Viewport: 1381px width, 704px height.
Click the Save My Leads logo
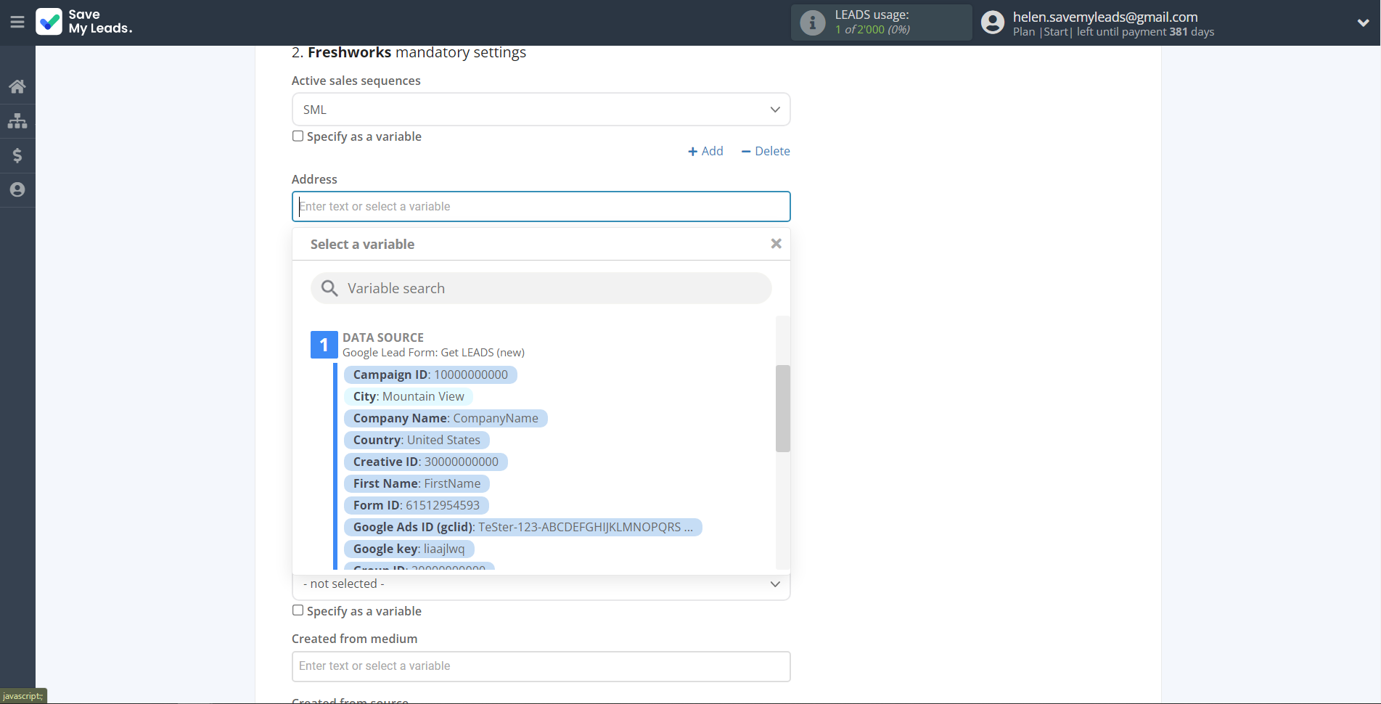(85, 22)
